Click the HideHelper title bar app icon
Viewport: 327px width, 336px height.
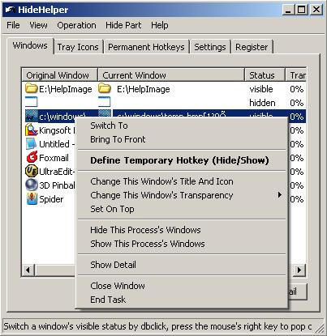[x=10, y=10]
